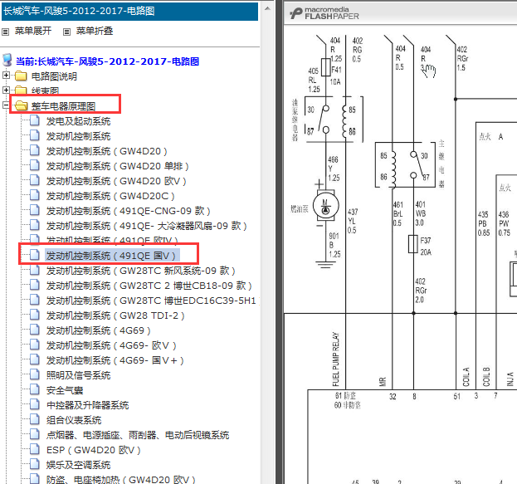517x484 pixels.
Task: Open 娱乐及空调系统 document
Action: (x=79, y=465)
